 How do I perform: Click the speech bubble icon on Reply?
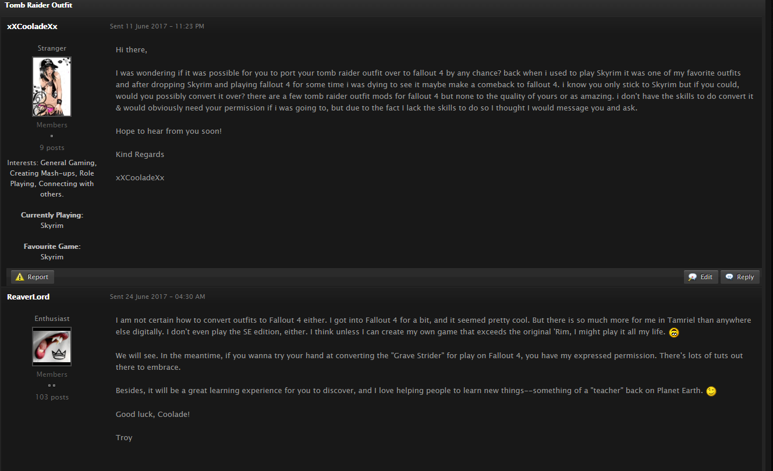(729, 277)
